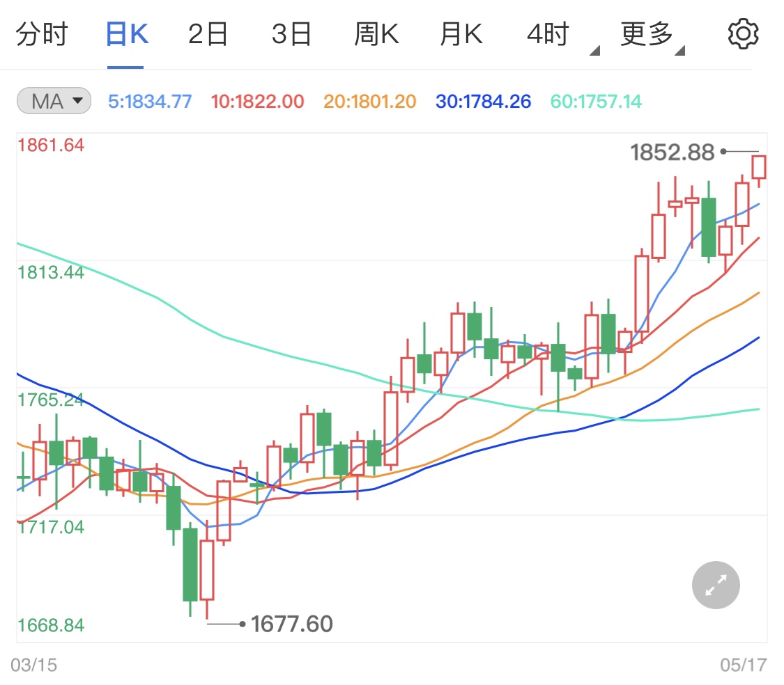This screenshot has height=685, width=784.
Task: Click the MA20 orange indicator value
Action: 369,100
